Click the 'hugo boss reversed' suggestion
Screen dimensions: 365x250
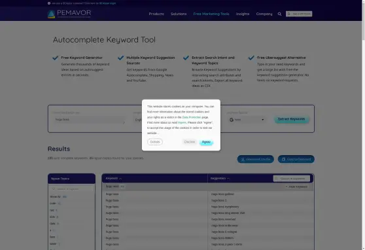click(223, 219)
